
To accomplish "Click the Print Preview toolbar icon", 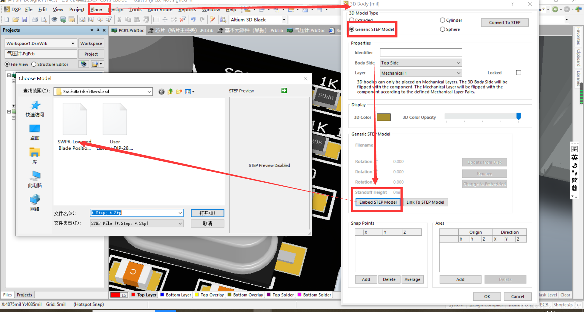I will 44,20.
